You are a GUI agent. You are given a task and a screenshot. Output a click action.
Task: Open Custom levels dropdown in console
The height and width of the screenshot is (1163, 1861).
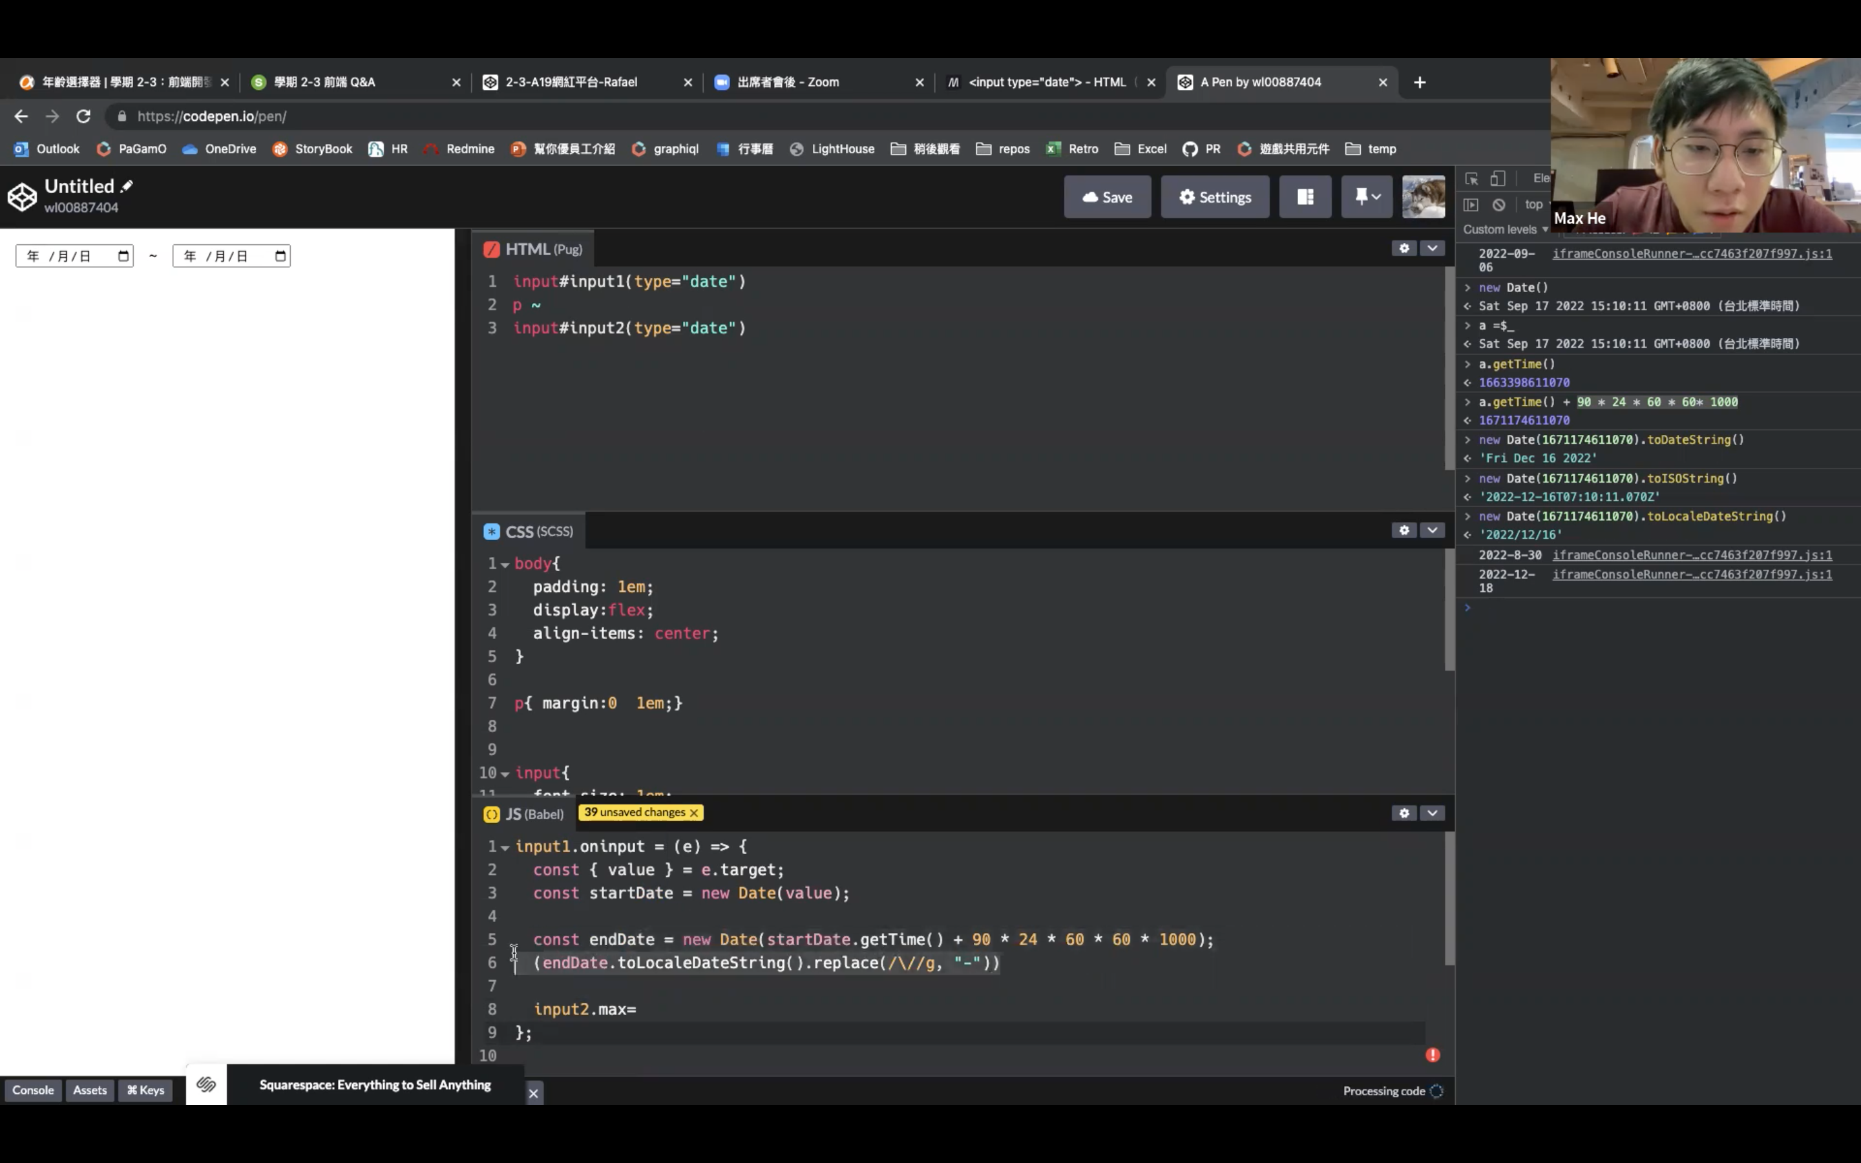coord(1505,229)
